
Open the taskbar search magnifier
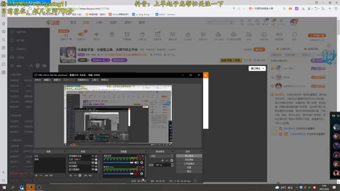13,187
